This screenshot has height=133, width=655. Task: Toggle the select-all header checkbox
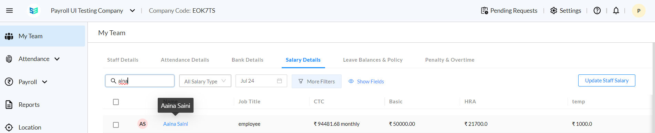[x=116, y=102]
